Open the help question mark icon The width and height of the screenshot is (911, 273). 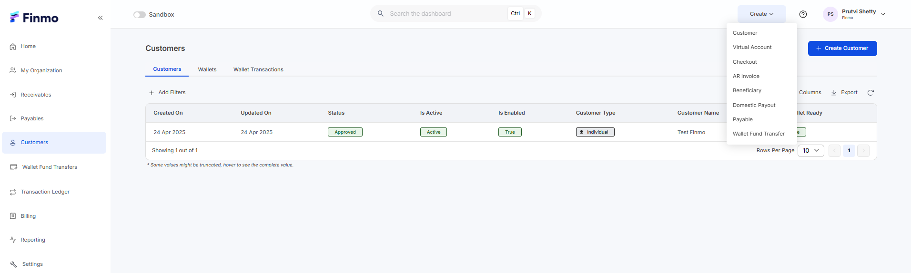tap(803, 14)
